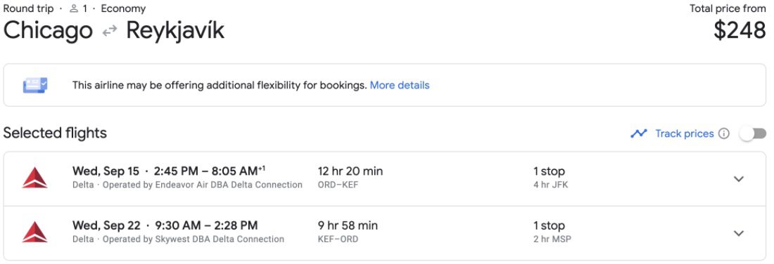The width and height of the screenshot is (774, 264).
Task: Click the Track prices chart icon
Action: click(639, 133)
